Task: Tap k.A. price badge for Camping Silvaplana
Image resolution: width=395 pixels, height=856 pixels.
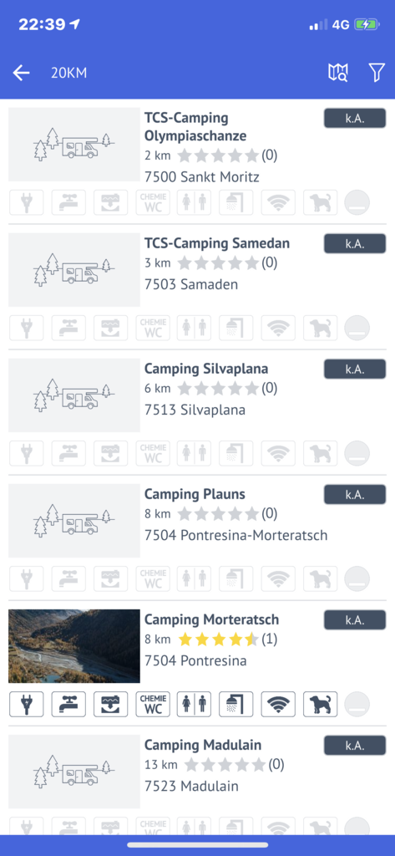Action: (355, 369)
